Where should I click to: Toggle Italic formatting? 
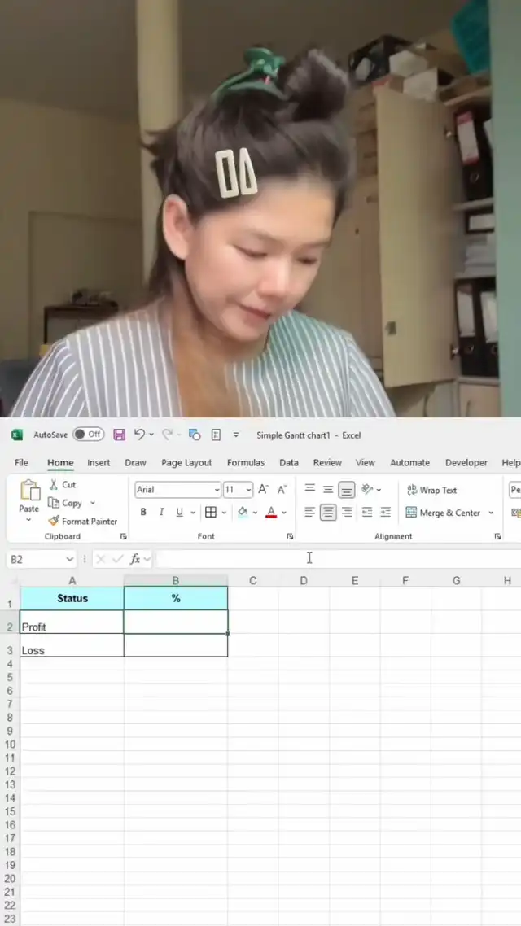click(161, 513)
